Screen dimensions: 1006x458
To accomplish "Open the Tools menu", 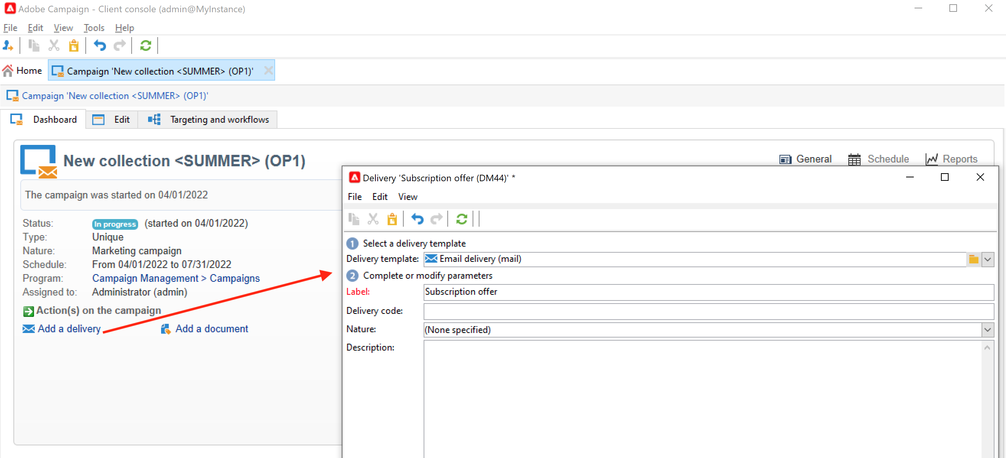I will [x=94, y=28].
